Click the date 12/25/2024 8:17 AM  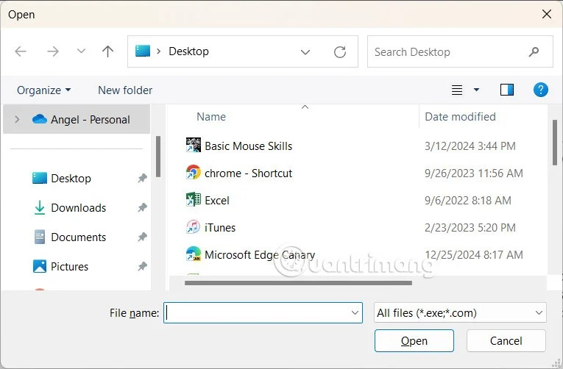(474, 255)
